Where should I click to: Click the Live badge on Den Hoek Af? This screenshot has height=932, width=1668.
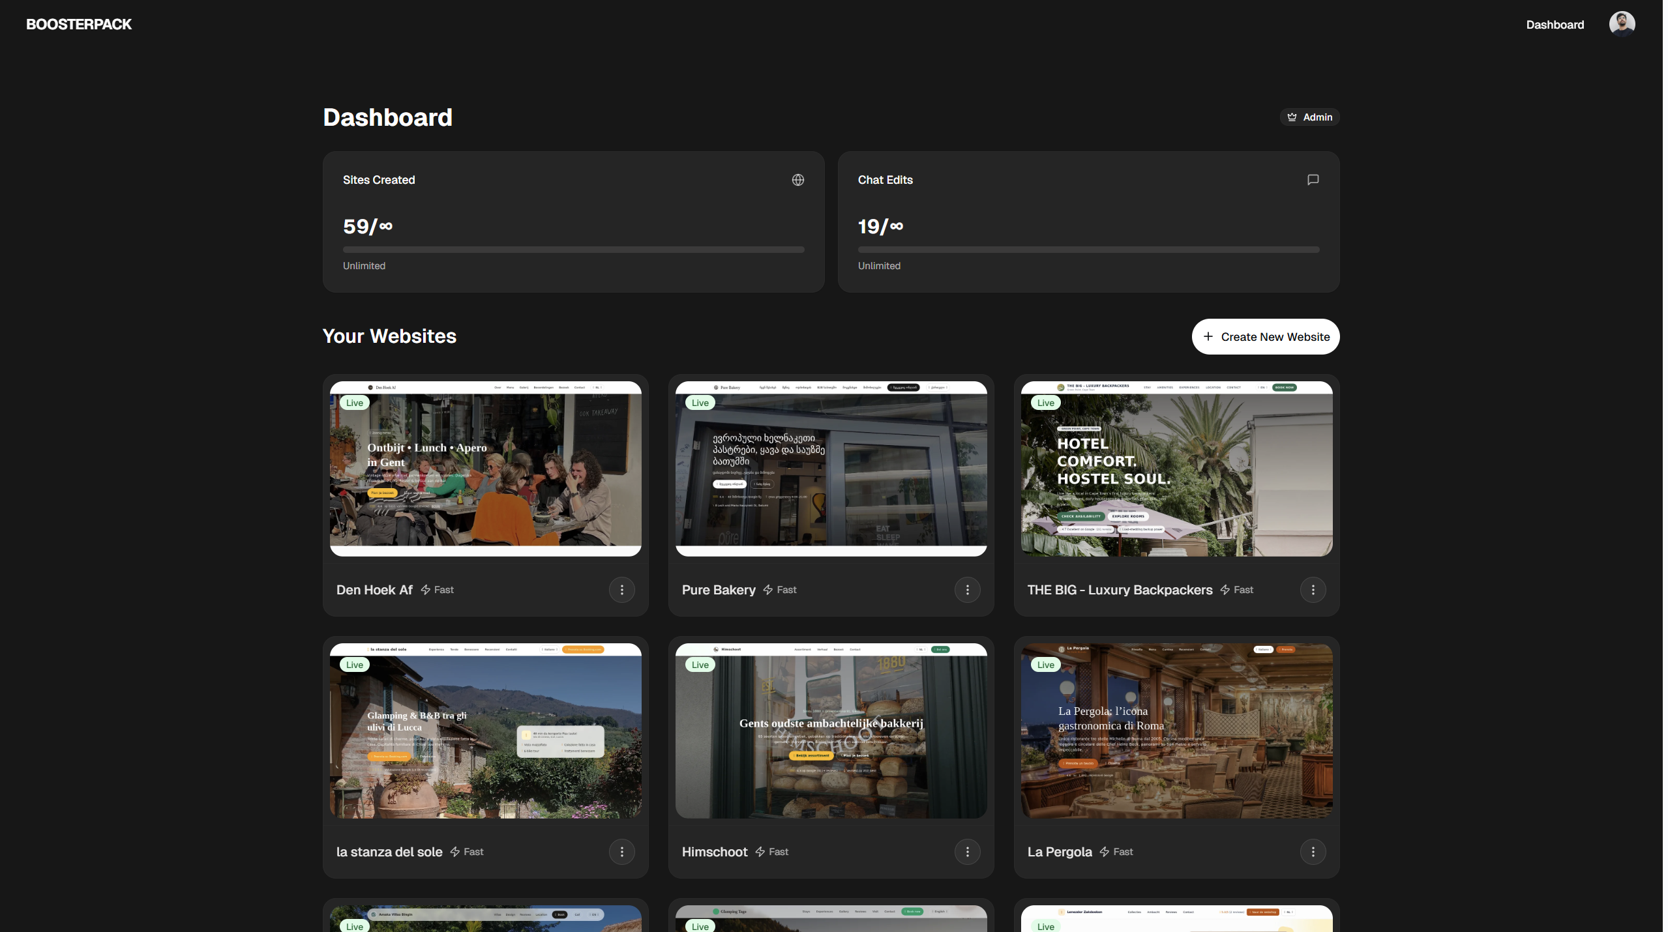355,403
